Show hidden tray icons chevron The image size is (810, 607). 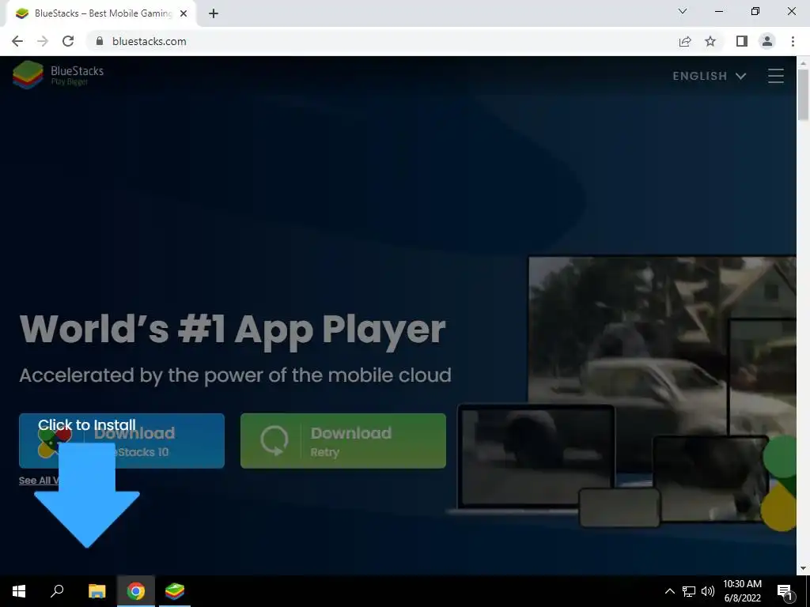pos(669,591)
